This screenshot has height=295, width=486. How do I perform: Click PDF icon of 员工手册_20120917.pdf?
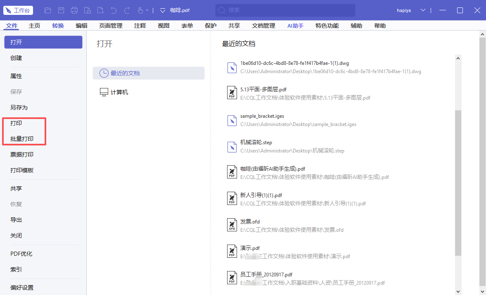[232, 277]
